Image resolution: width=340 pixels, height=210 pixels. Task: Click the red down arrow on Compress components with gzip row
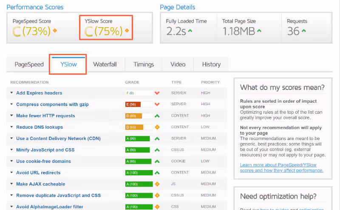157,104
